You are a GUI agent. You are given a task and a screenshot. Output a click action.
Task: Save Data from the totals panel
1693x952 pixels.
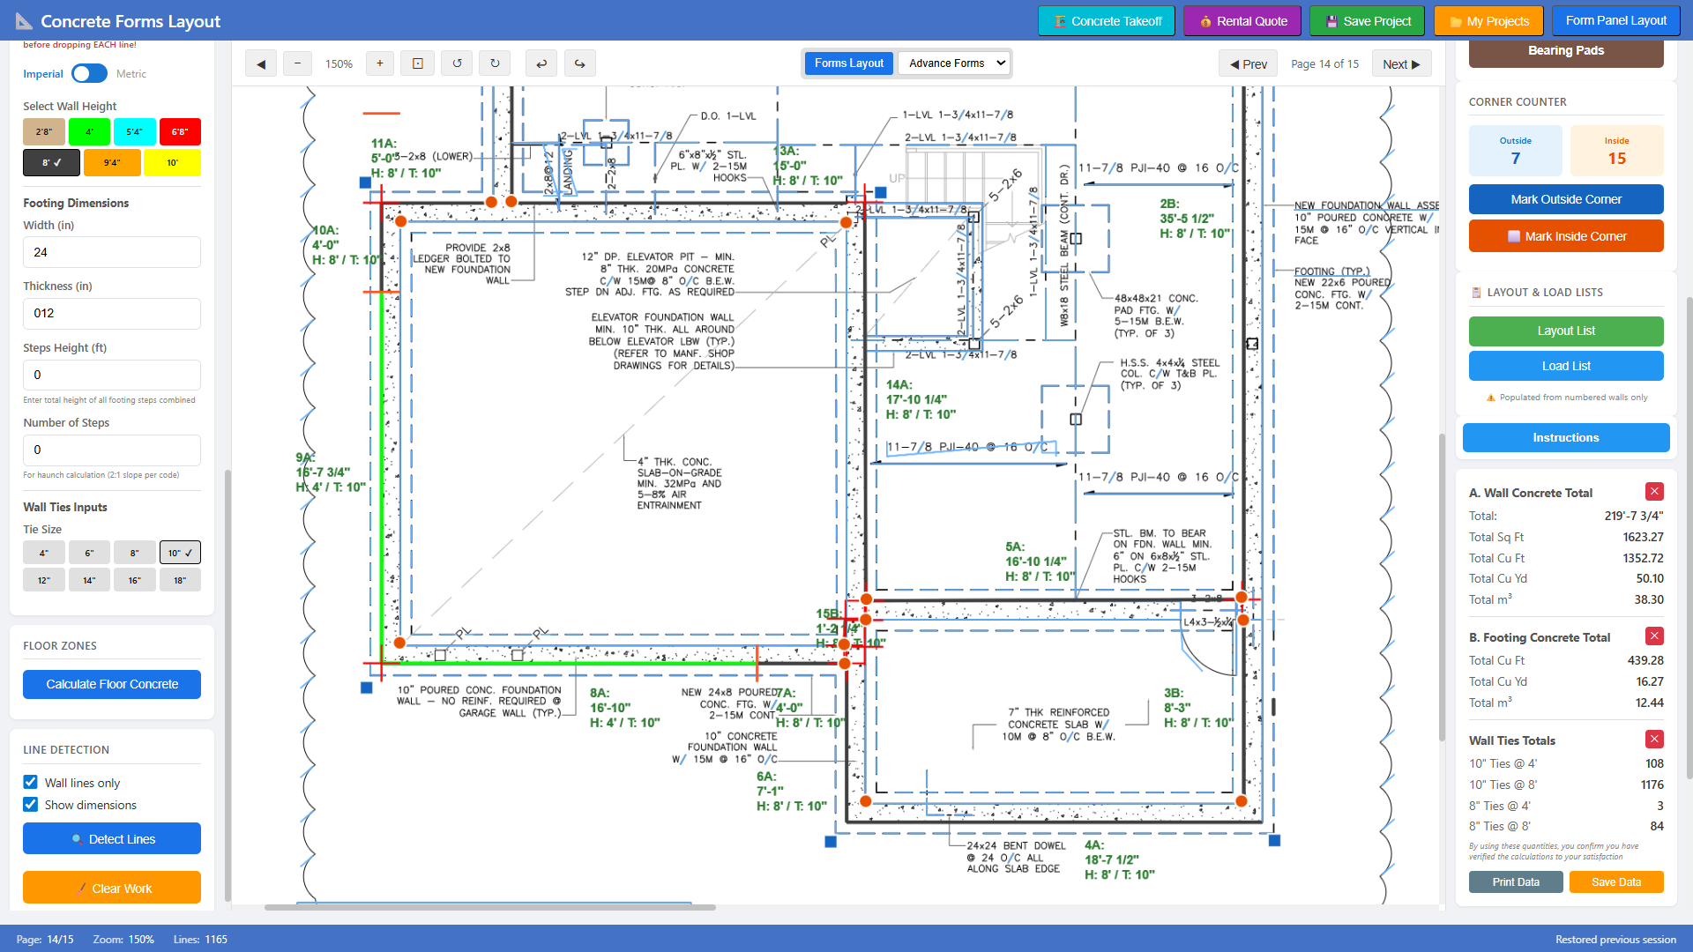(x=1616, y=882)
